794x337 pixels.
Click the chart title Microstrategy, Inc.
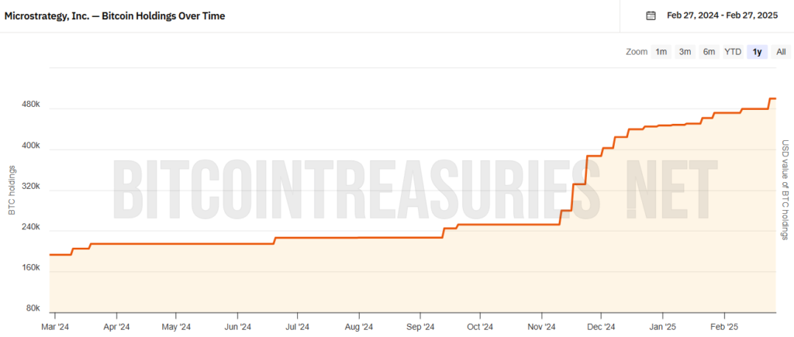tap(115, 15)
